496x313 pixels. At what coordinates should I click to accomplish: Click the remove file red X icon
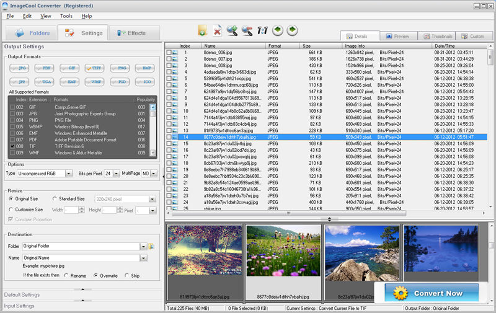[218, 30]
